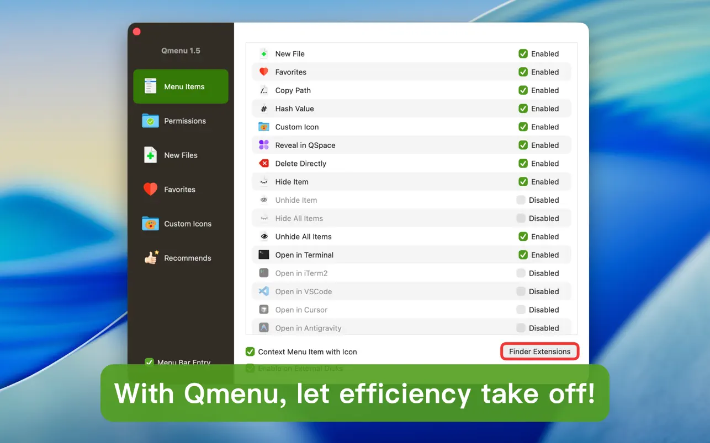
Task: Switch to the Permissions section
Action: click(x=181, y=121)
